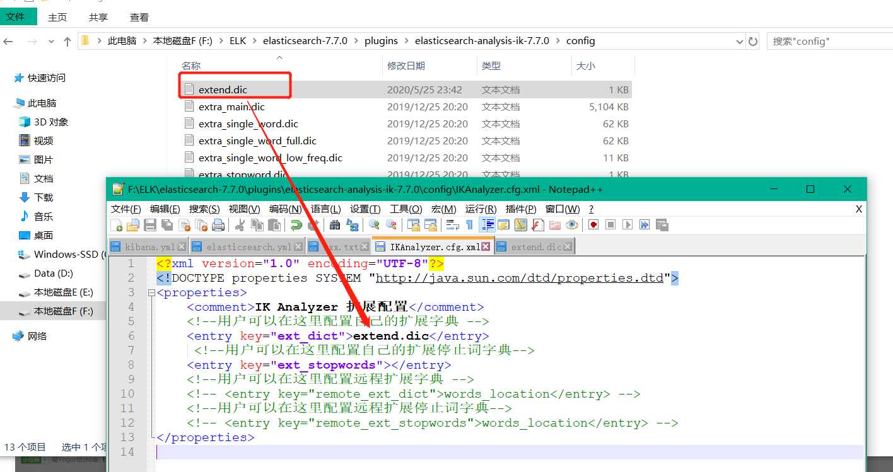Open the 主页 ribbon tab in Explorer
Viewport: 893px width, 472px height.
click(x=57, y=17)
